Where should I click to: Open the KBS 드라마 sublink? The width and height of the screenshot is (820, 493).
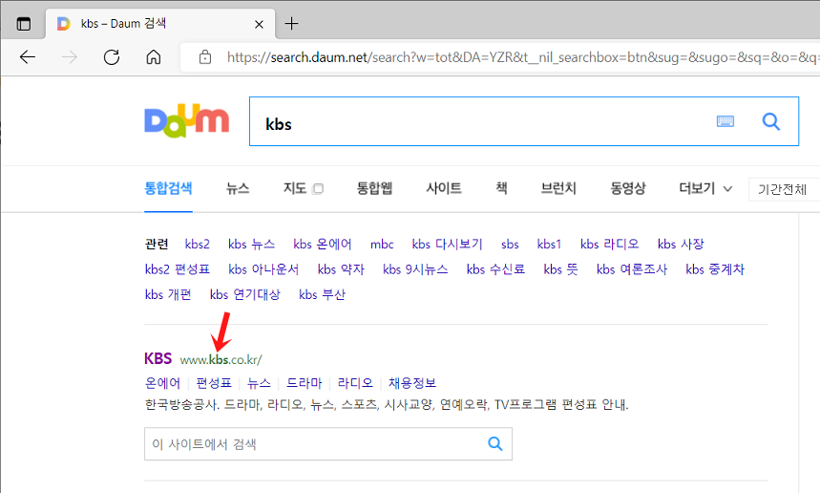click(305, 383)
